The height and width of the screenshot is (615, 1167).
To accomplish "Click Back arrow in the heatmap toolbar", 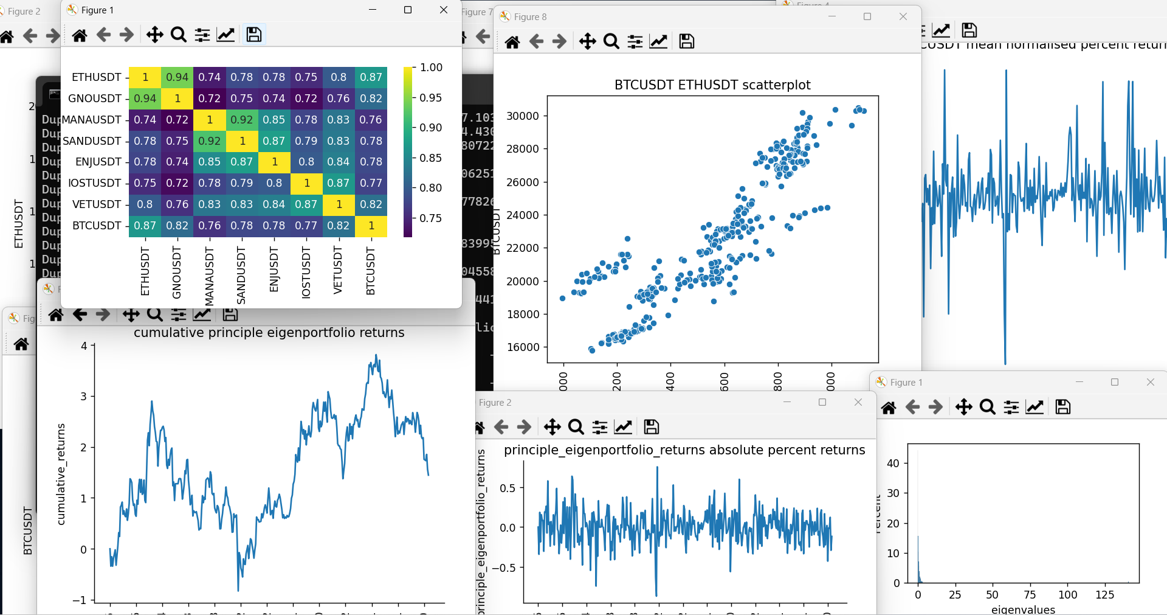I will 103,35.
